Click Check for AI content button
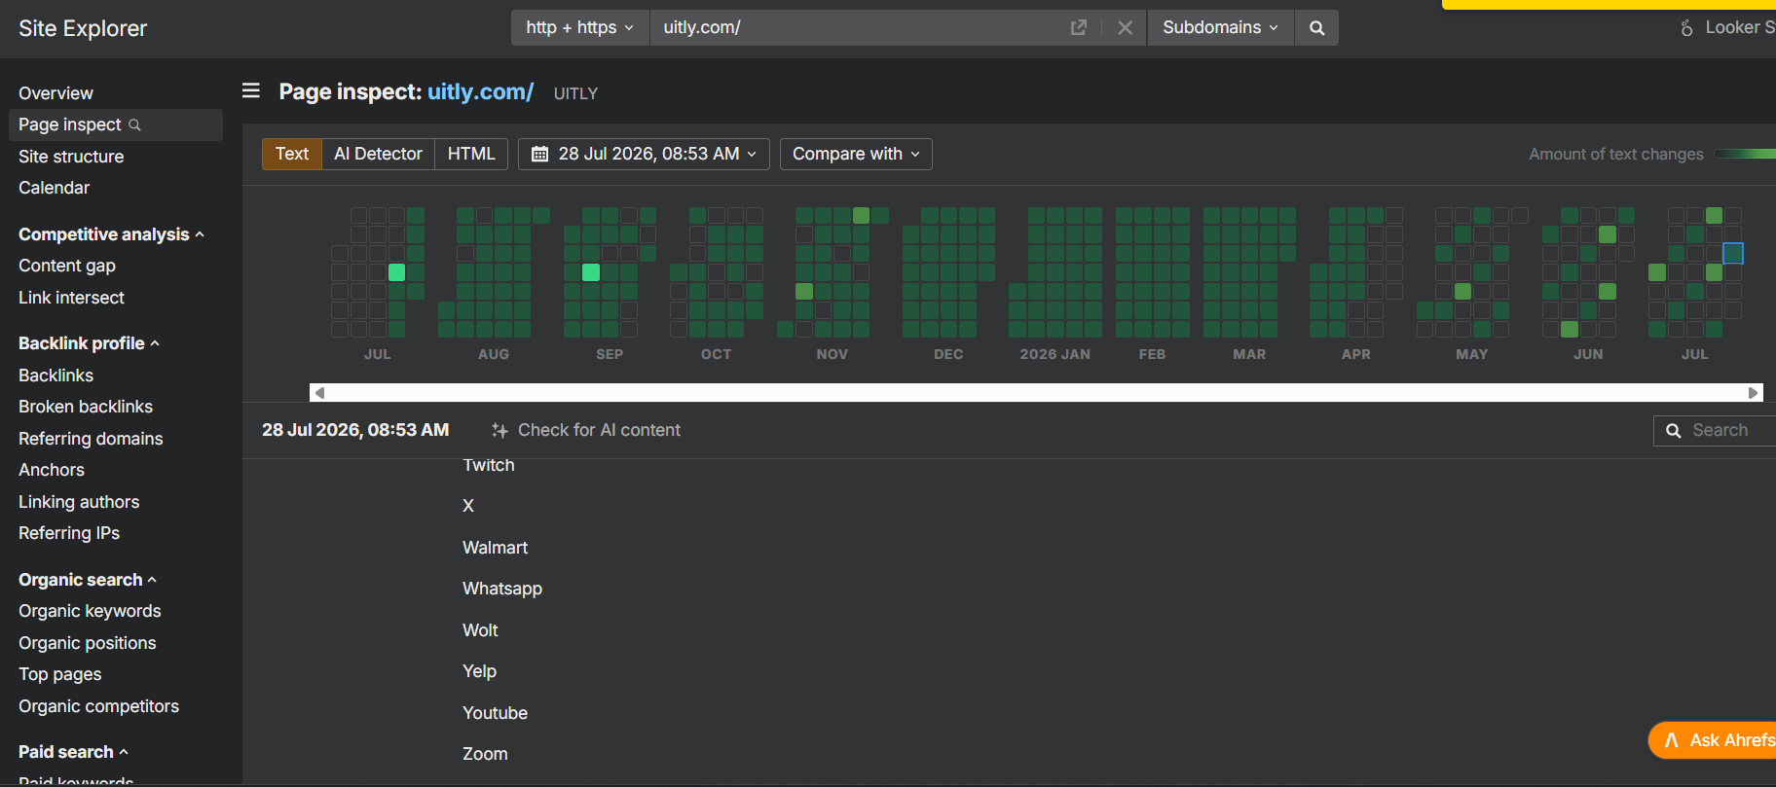Image resolution: width=1776 pixels, height=787 pixels. click(586, 430)
